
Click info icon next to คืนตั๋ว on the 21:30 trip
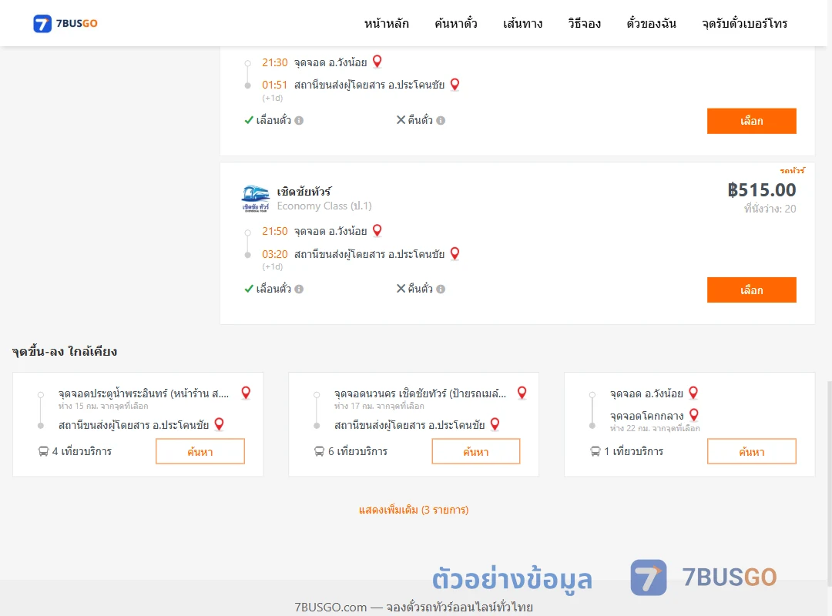[441, 120]
